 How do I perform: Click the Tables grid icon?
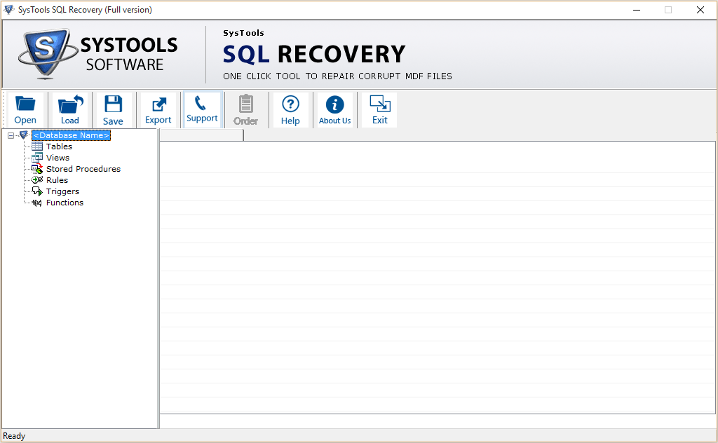point(37,146)
